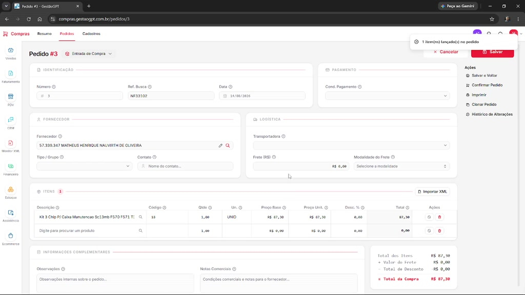Open the Estoque sidebar icon

[11, 193]
